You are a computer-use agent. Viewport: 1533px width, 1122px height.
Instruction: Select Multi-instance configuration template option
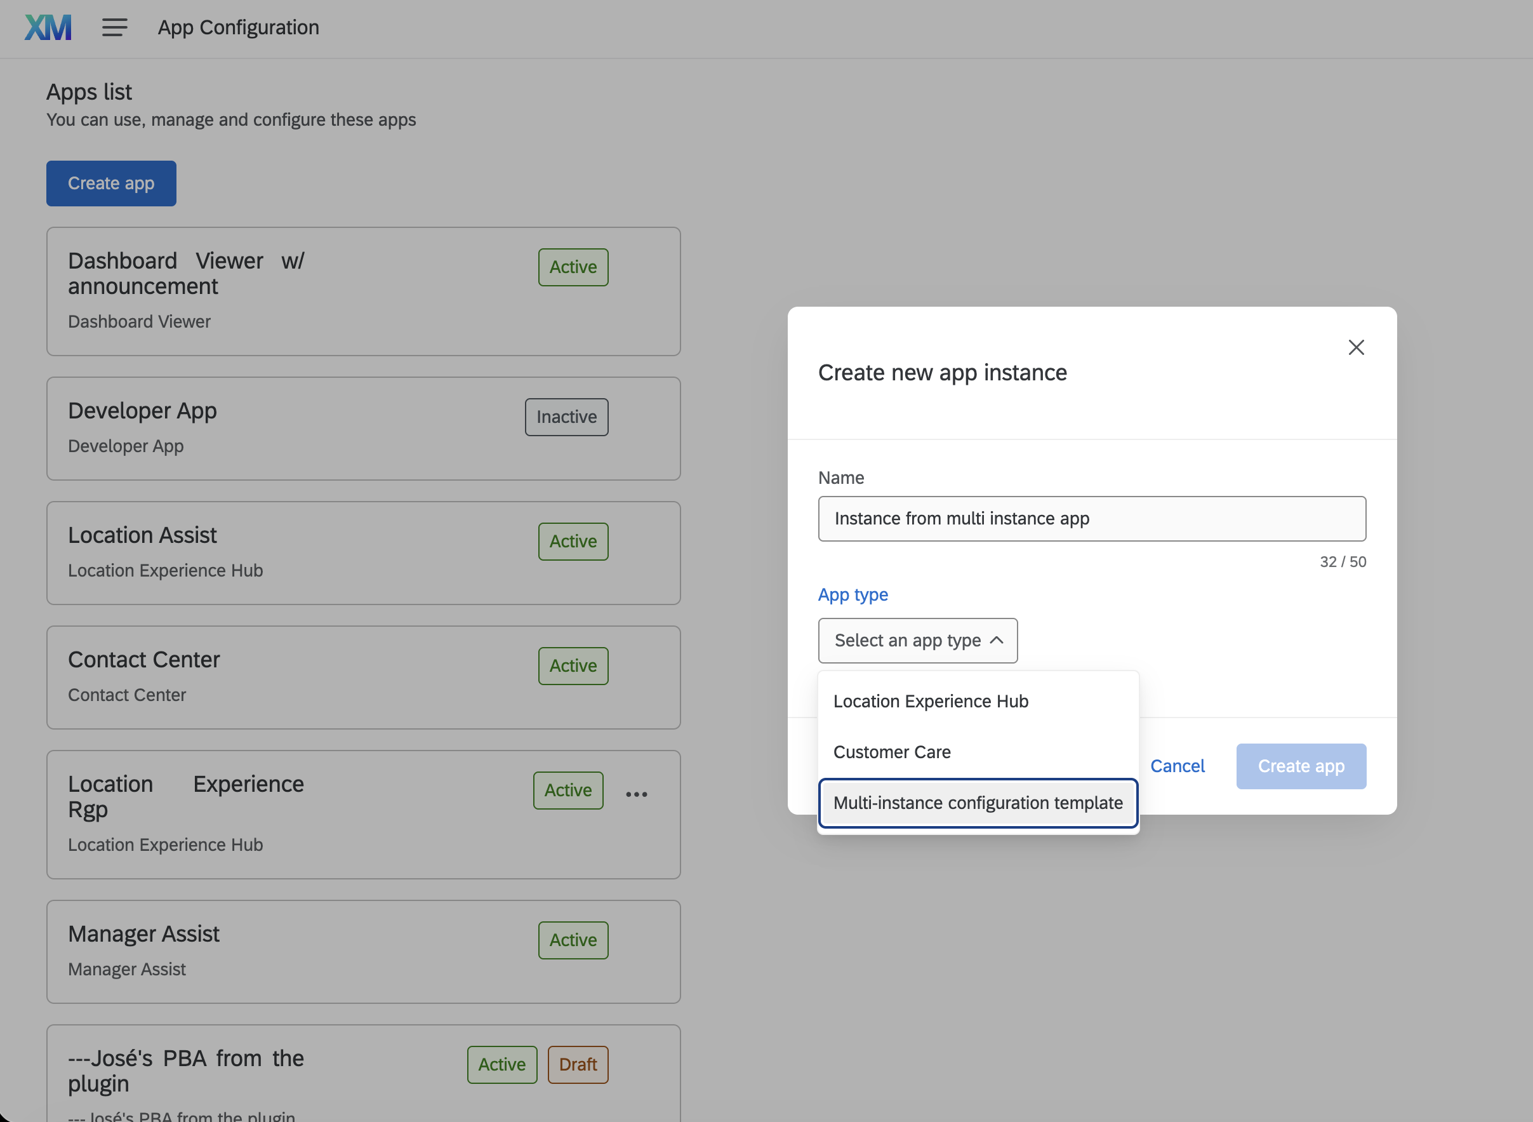pyautogui.click(x=978, y=803)
